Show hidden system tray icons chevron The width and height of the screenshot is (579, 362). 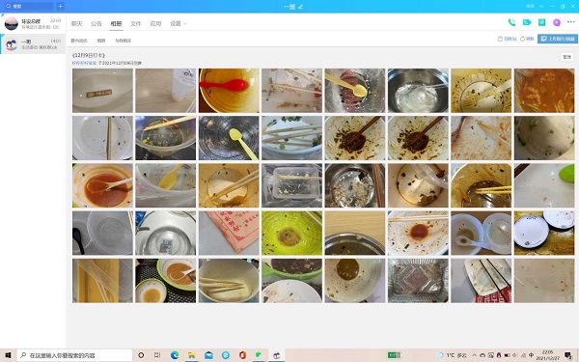click(x=475, y=355)
